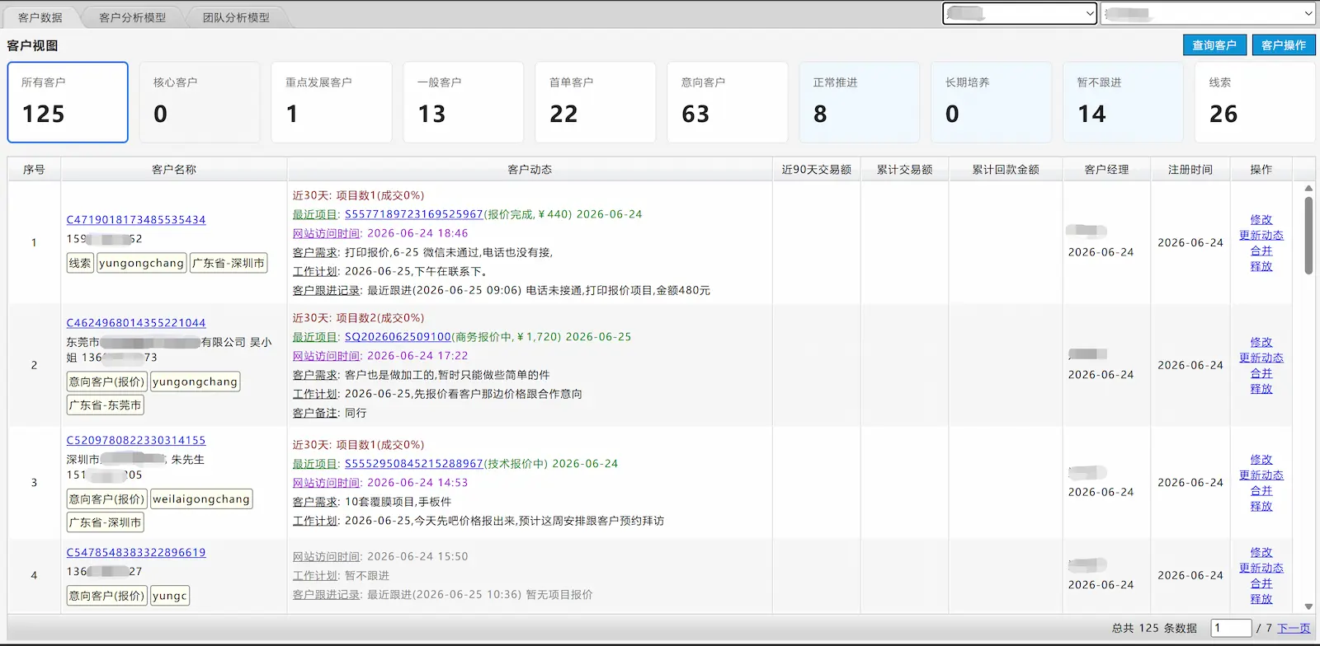Open the 团队分析模型 tab

236,17
